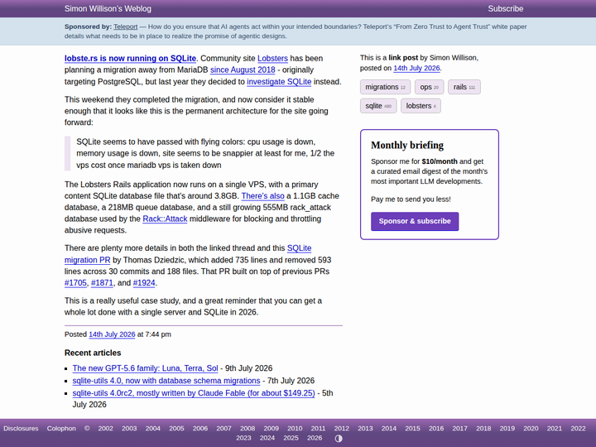The image size is (596, 447).
Task: Select the lobsters tag
Action: tap(421, 106)
